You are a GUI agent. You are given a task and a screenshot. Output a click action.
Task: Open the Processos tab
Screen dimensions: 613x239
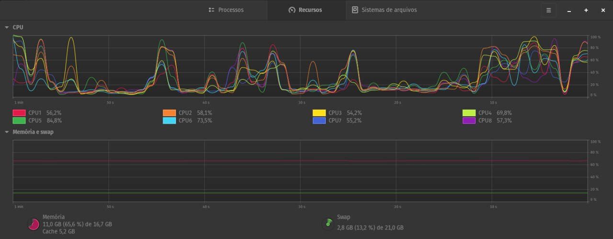(227, 10)
